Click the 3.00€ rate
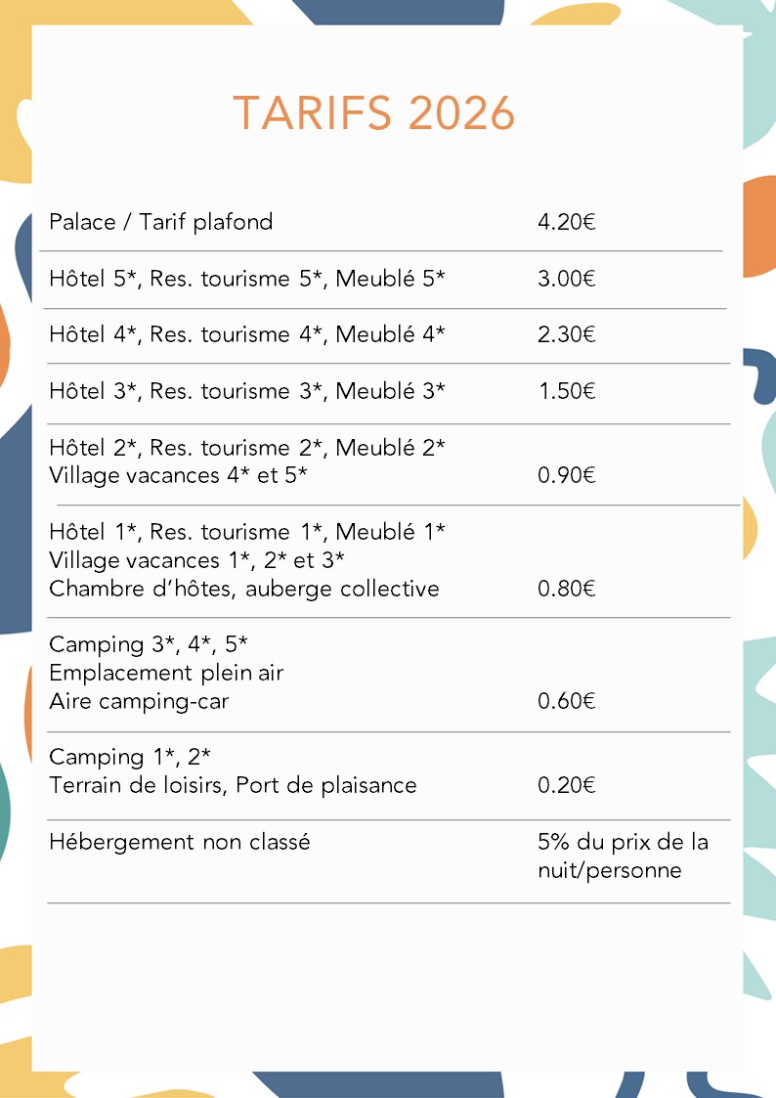 (x=566, y=279)
